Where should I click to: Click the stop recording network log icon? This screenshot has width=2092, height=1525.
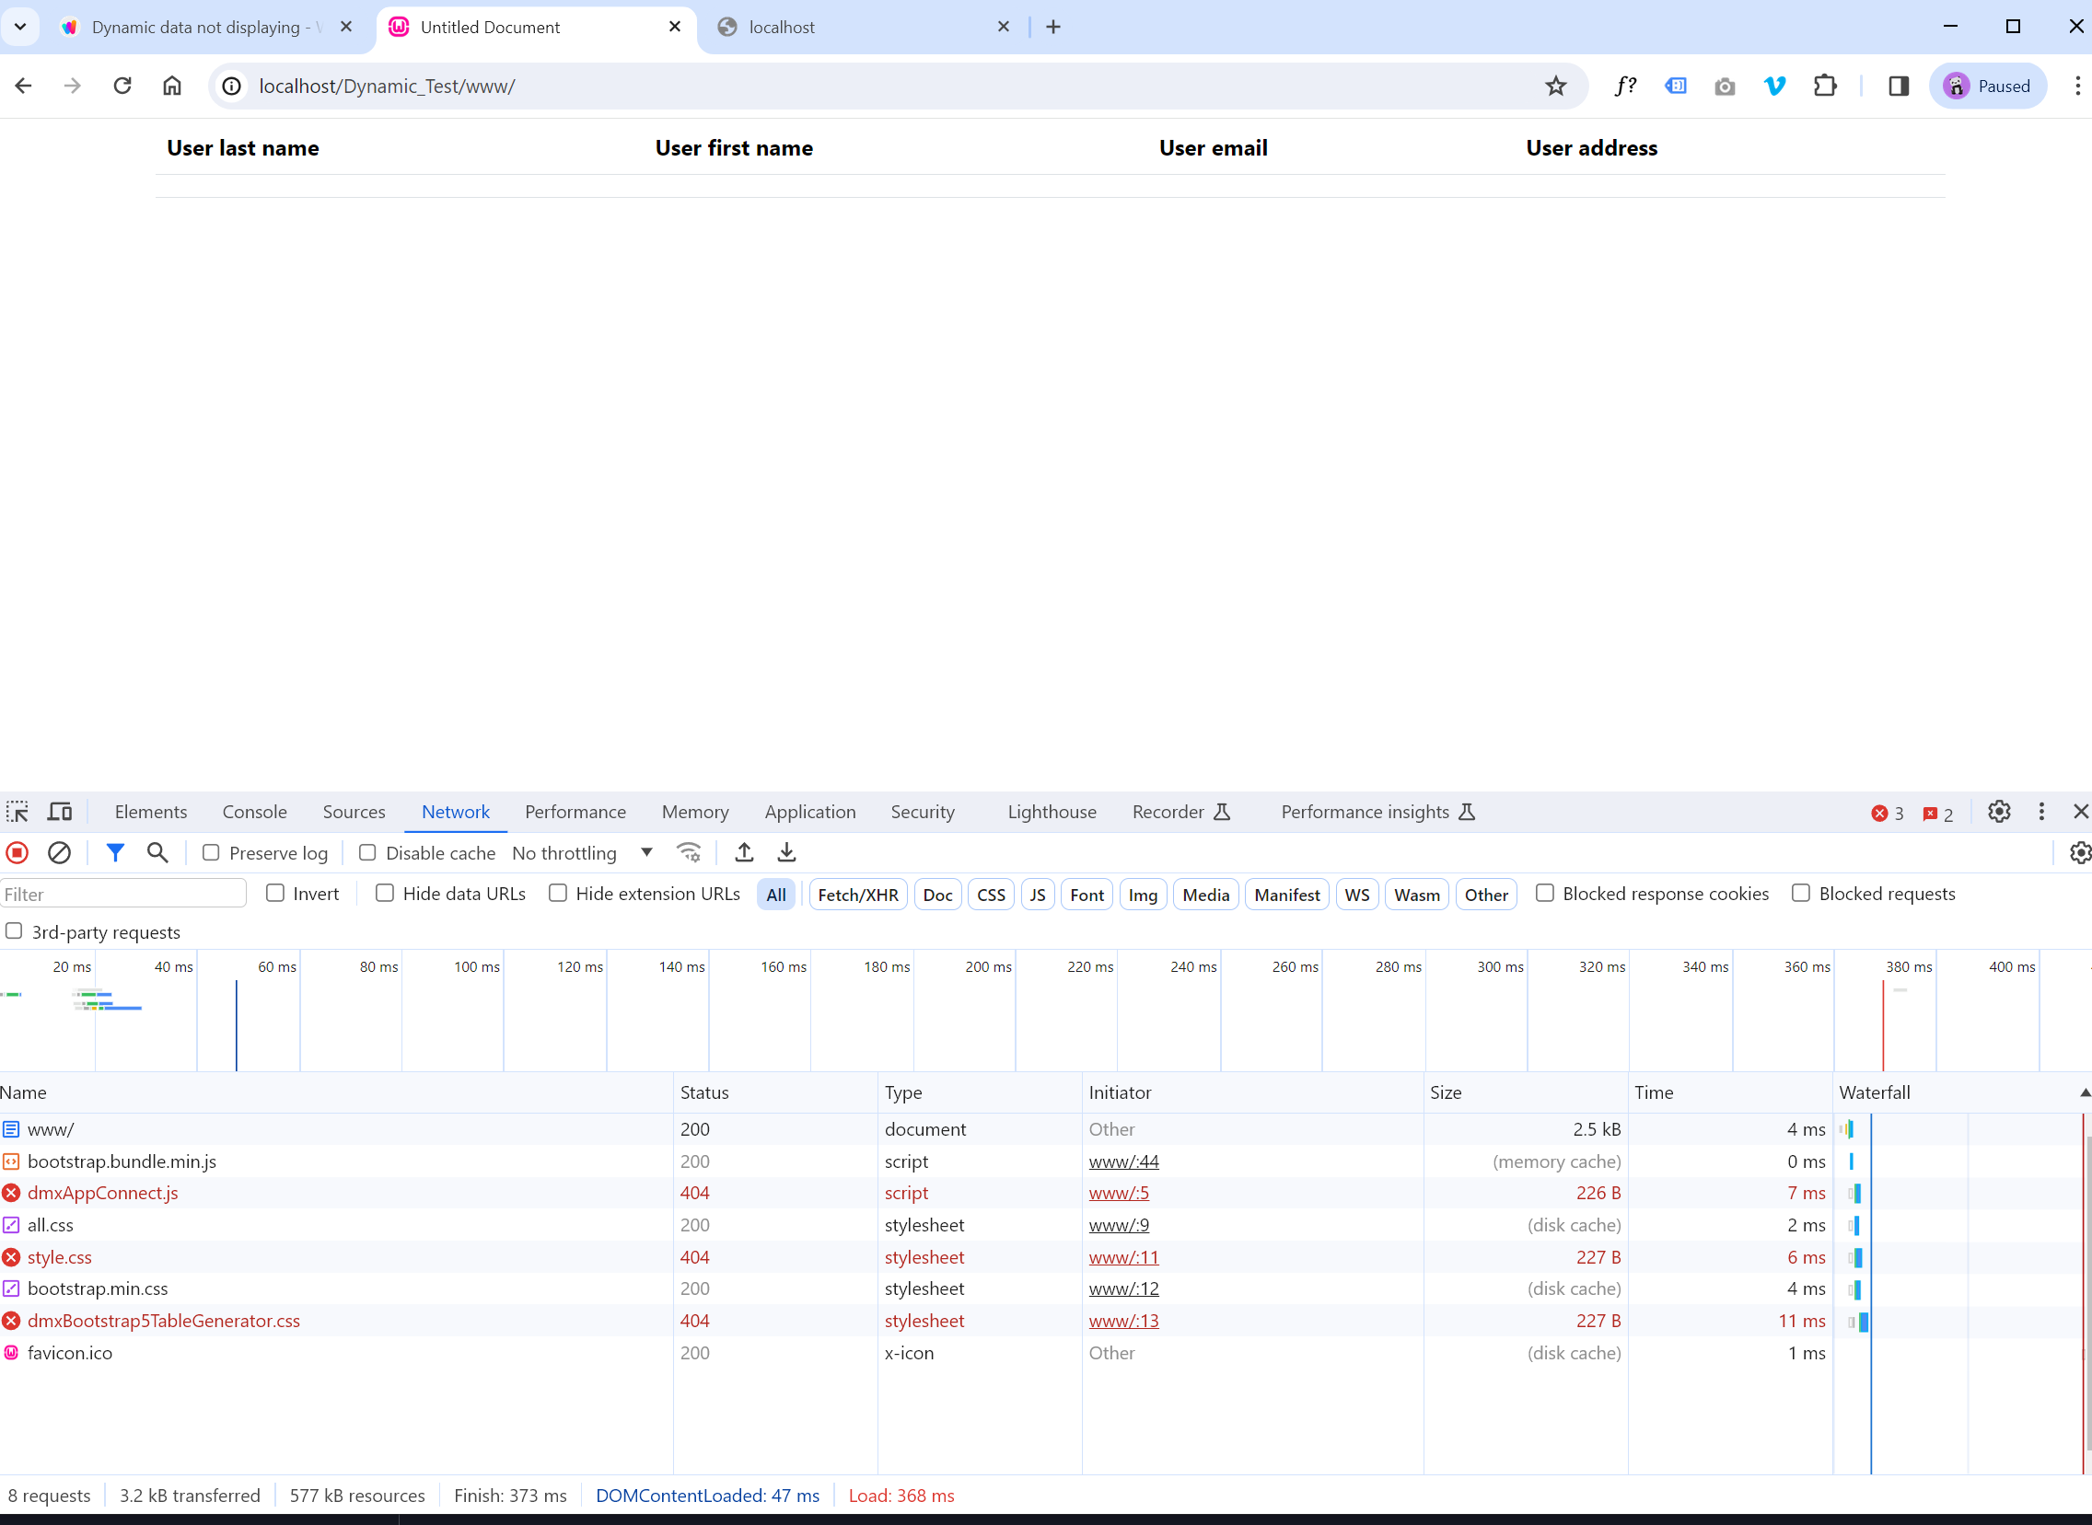[x=17, y=853]
